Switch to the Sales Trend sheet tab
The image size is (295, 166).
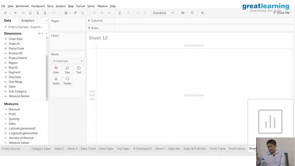[88, 148]
